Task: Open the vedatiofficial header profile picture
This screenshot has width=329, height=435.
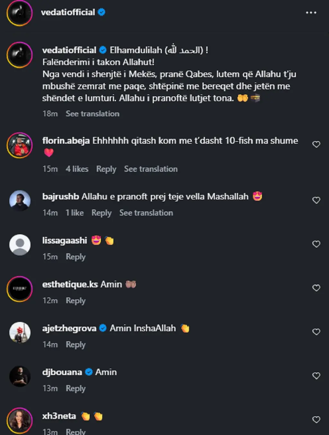Action: (20, 13)
